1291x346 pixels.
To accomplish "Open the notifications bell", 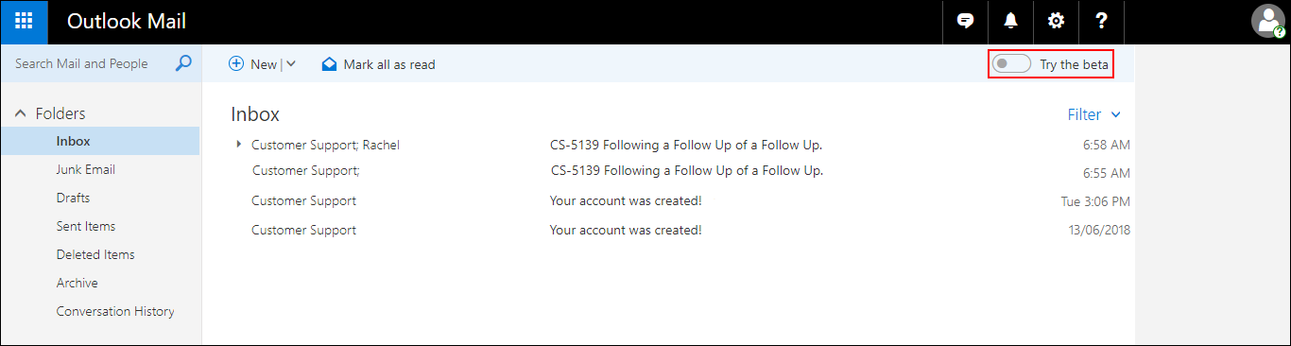I will 1010,22.
